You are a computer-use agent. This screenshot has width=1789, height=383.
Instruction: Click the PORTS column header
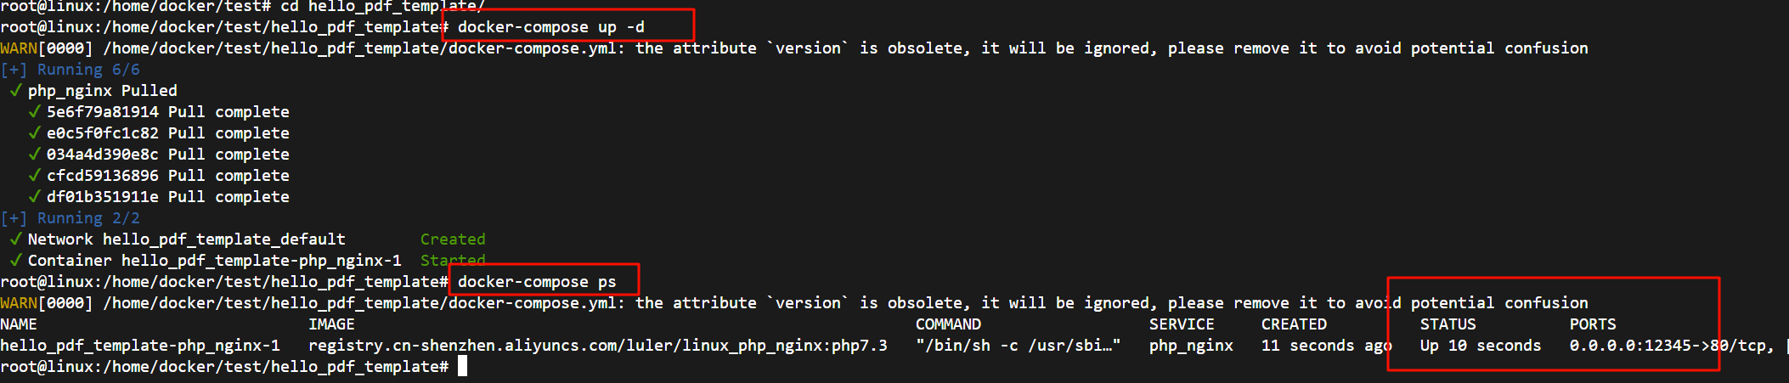tap(1593, 324)
